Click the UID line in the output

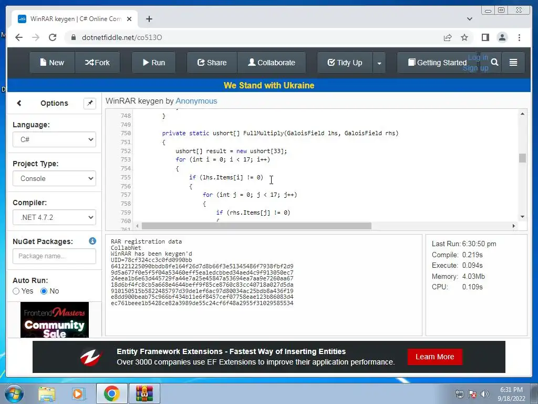point(151,260)
